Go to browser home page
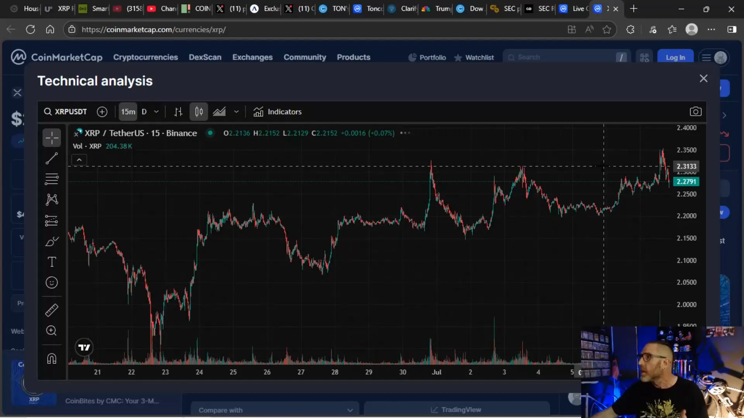The width and height of the screenshot is (744, 418). 50,29
